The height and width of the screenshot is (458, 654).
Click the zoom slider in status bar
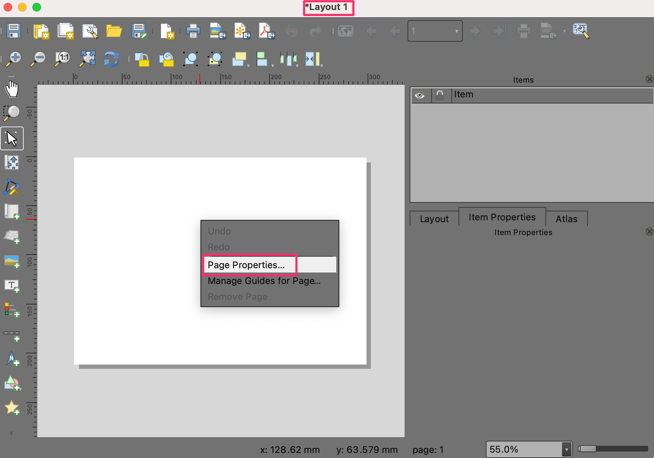pyautogui.click(x=612, y=449)
